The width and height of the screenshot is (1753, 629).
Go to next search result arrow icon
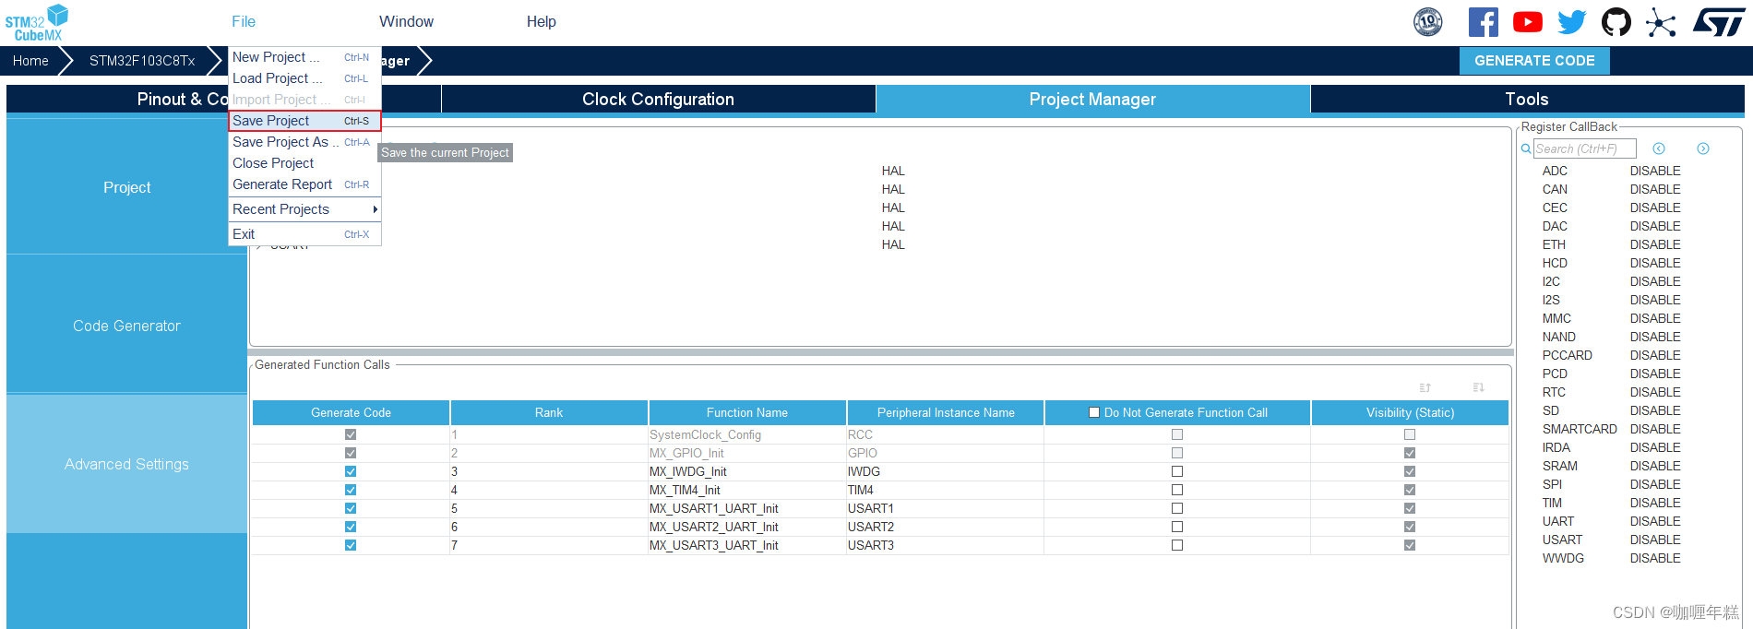click(1703, 148)
